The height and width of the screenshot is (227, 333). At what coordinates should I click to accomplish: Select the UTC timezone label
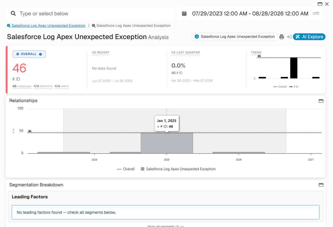[x=316, y=14]
